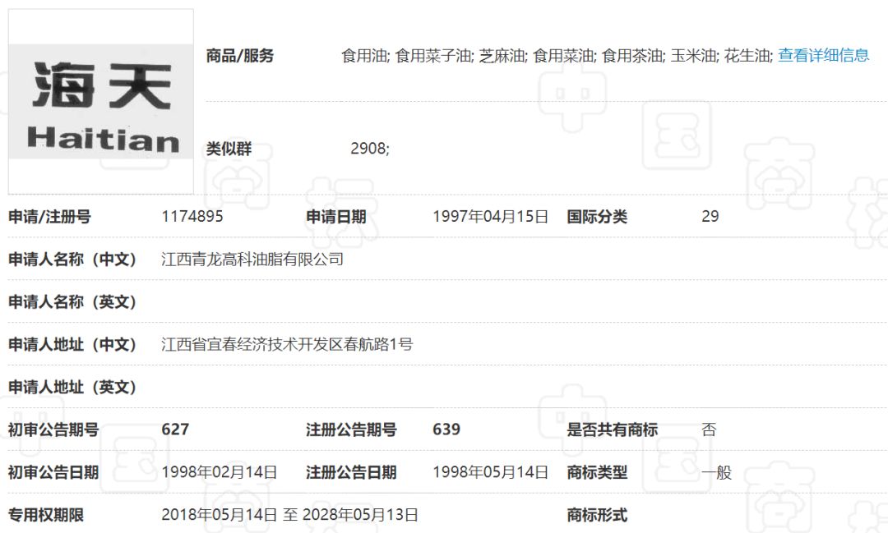Screen dimensions: 888x533
Task: Click the 是否共有商标 label
Action: pyautogui.click(x=613, y=430)
